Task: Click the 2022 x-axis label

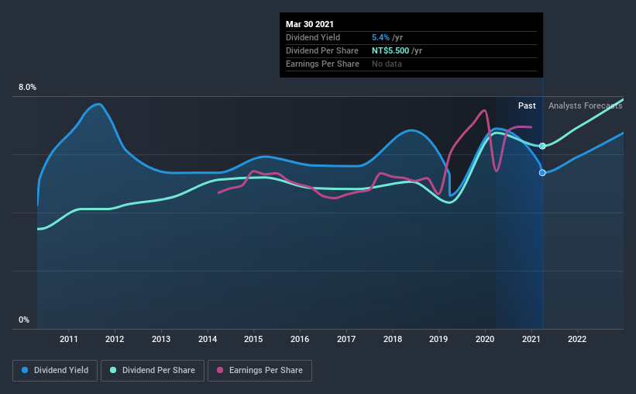Action: tap(577, 339)
